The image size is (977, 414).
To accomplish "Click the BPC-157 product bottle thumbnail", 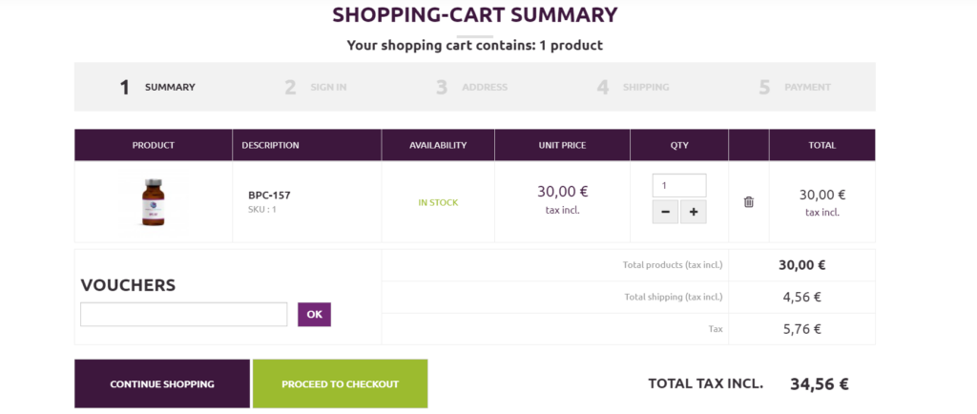I will [153, 202].
